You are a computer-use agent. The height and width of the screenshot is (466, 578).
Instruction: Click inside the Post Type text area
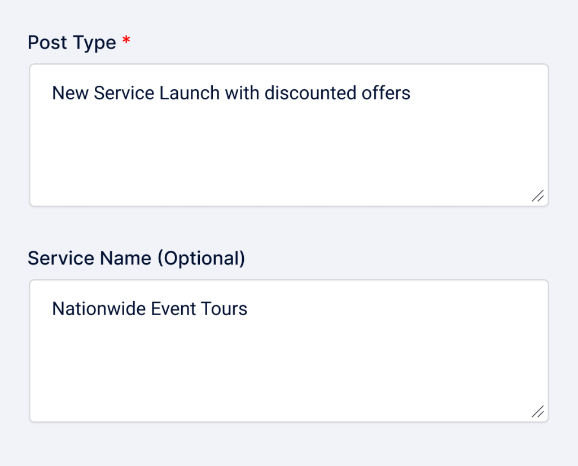288,147
